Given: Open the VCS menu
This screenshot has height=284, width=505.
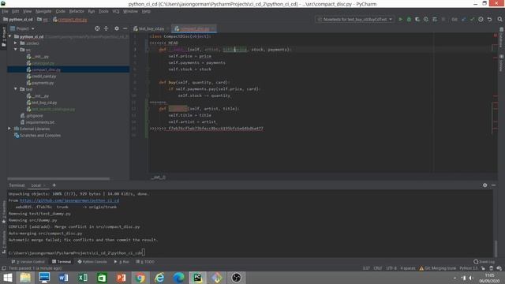Looking at the screenshot, I should (x=116, y=11).
